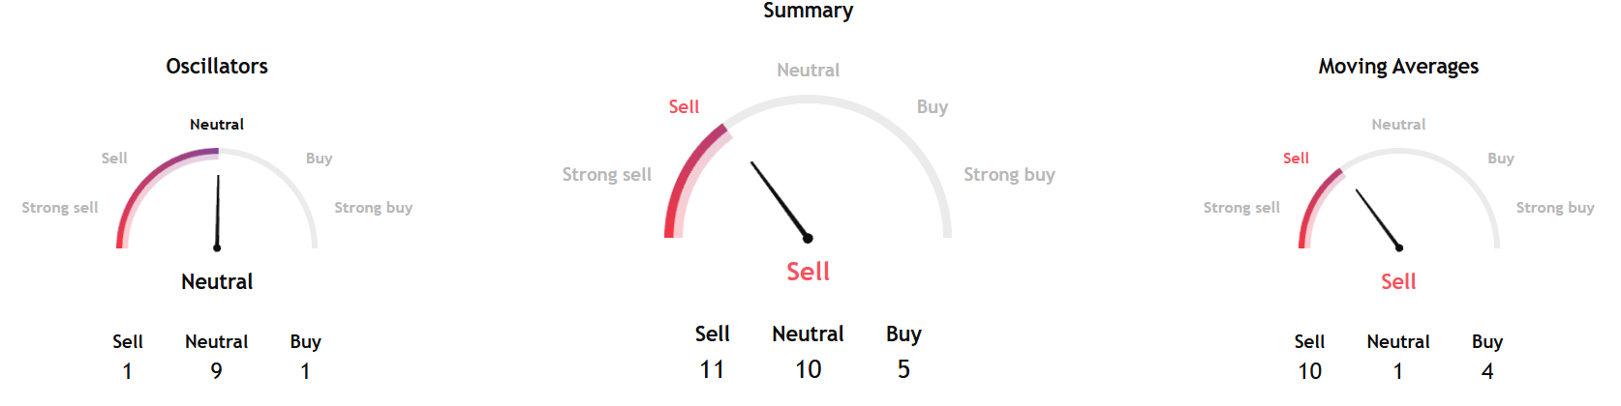
Task: Click the Oscillators heading
Action: [x=217, y=67]
